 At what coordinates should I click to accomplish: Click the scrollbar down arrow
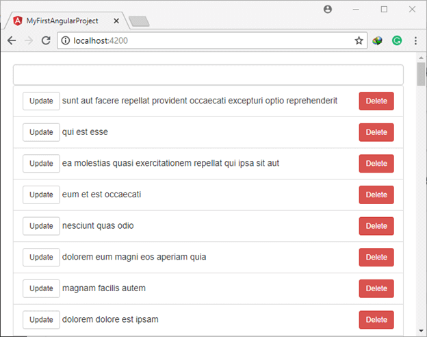(421, 331)
